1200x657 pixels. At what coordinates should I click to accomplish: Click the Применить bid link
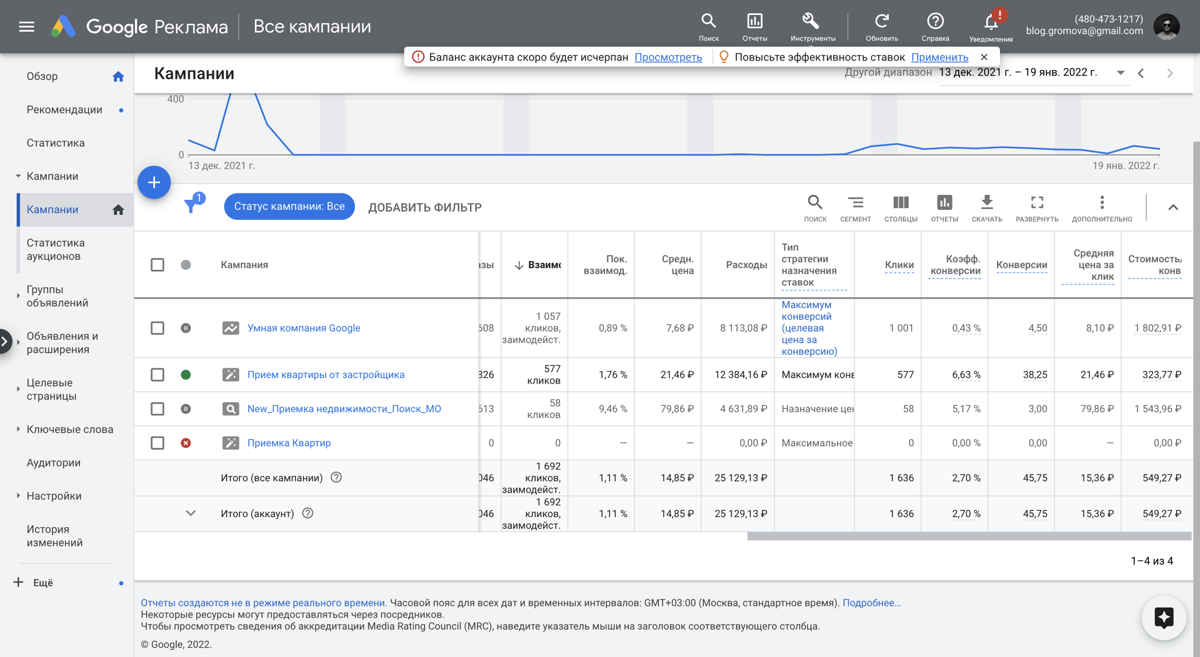[x=939, y=57]
